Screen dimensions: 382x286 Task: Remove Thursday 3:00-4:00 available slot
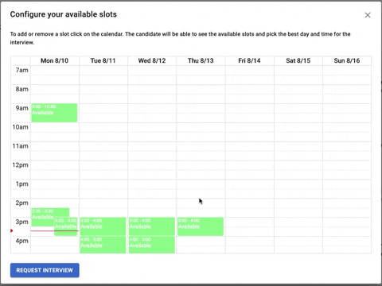pos(201,226)
